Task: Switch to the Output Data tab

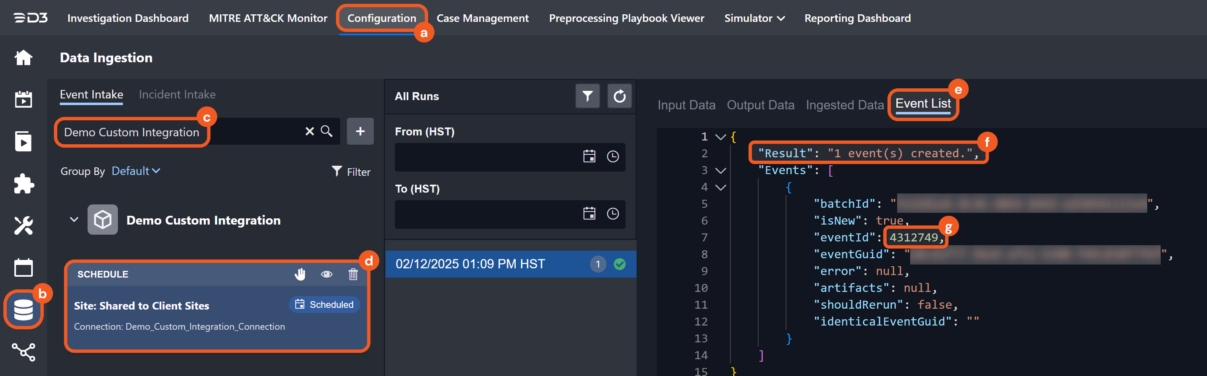Action: 760,105
